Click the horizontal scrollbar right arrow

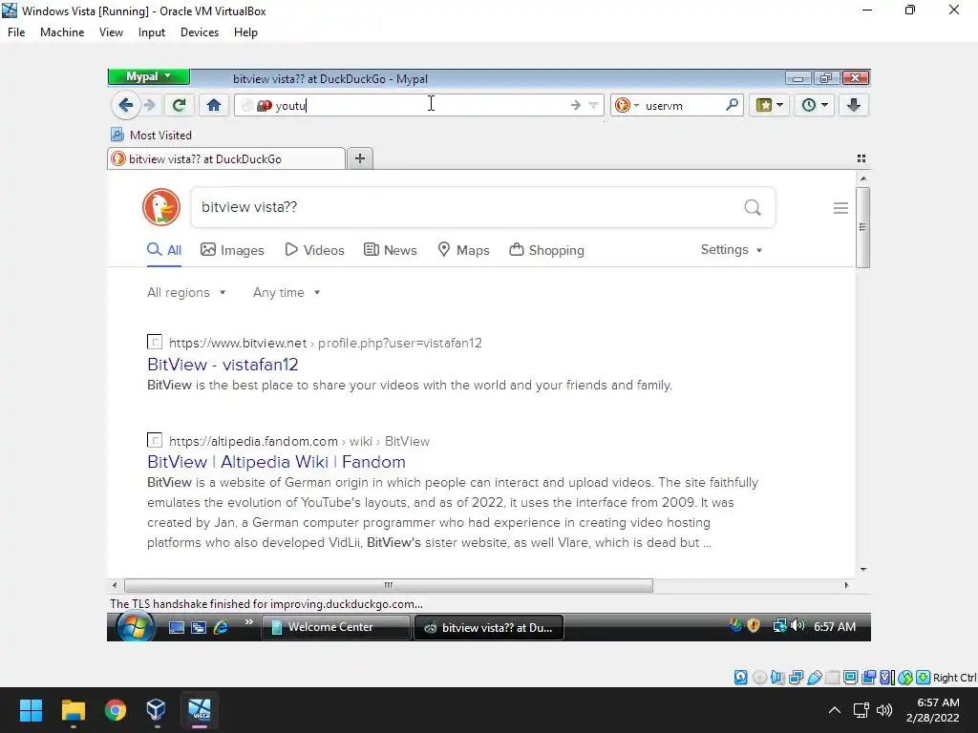pos(846,585)
